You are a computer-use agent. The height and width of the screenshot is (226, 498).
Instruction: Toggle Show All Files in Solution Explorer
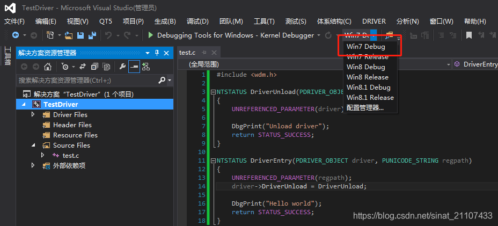click(x=106, y=67)
